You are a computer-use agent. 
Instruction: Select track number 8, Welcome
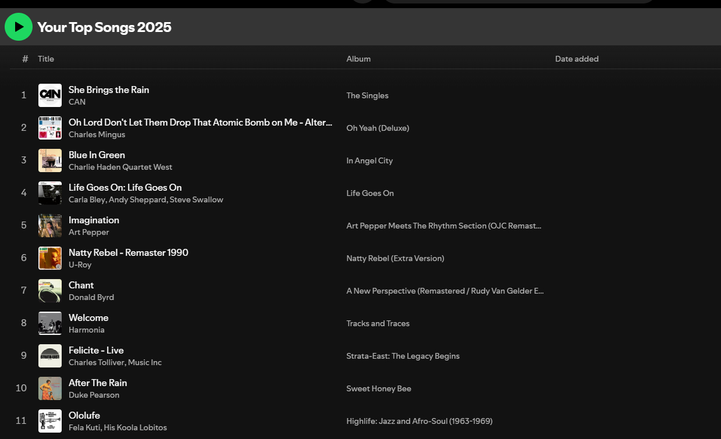point(88,317)
